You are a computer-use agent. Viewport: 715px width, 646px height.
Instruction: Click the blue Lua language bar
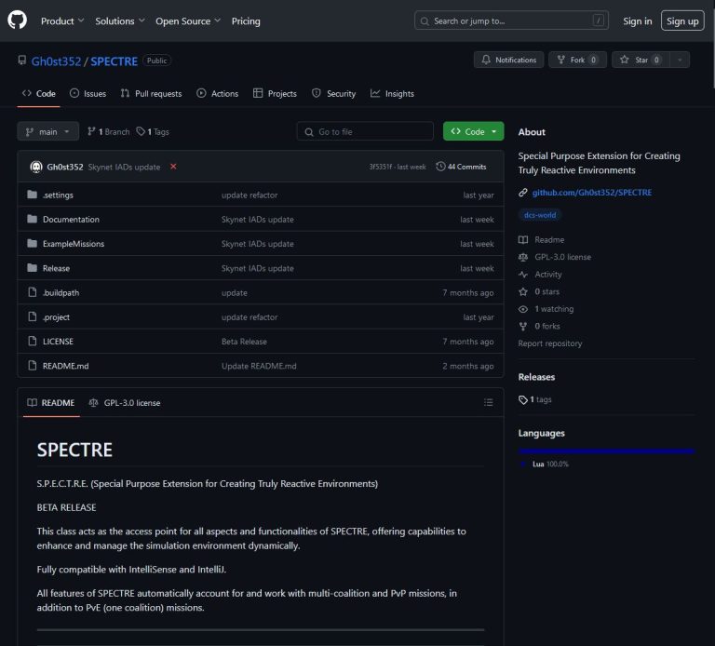(606, 451)
